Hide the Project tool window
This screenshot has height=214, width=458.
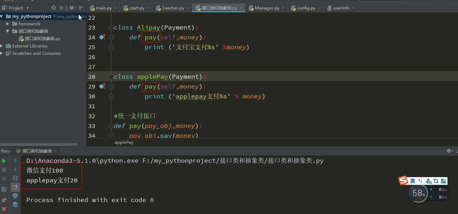(x=82, y=8)
